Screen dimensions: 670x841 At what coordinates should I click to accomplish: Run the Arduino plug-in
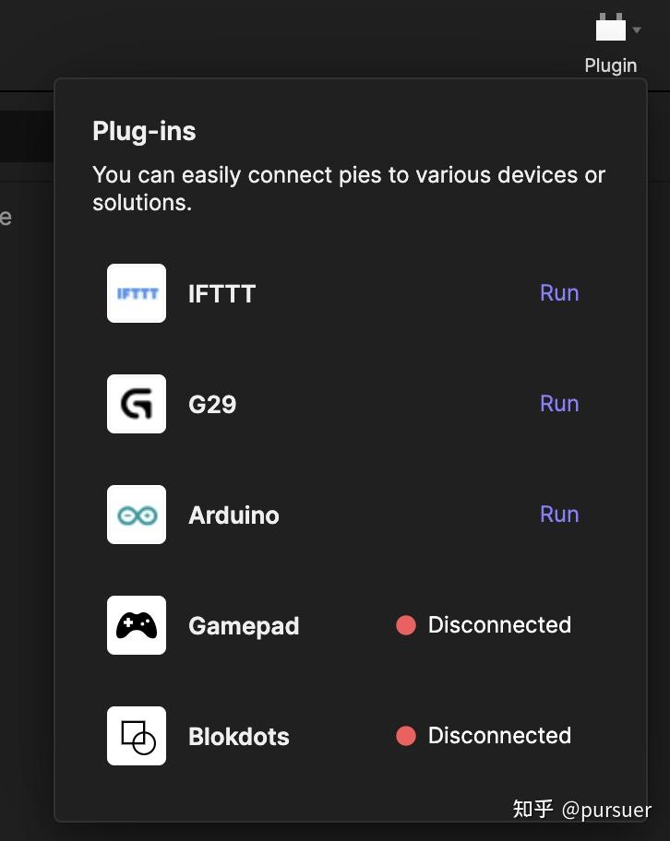[559, 514]
